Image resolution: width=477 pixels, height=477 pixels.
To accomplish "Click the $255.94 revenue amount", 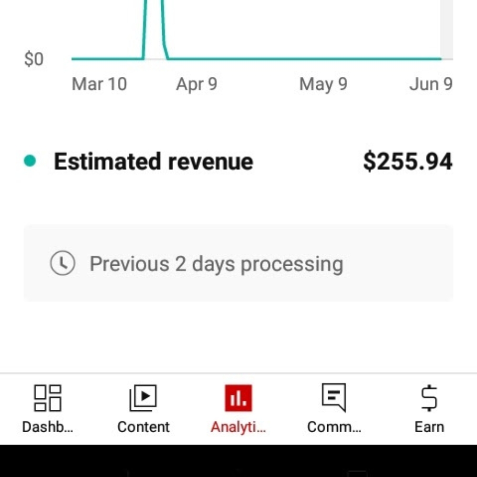I will [x=408, y=161].
